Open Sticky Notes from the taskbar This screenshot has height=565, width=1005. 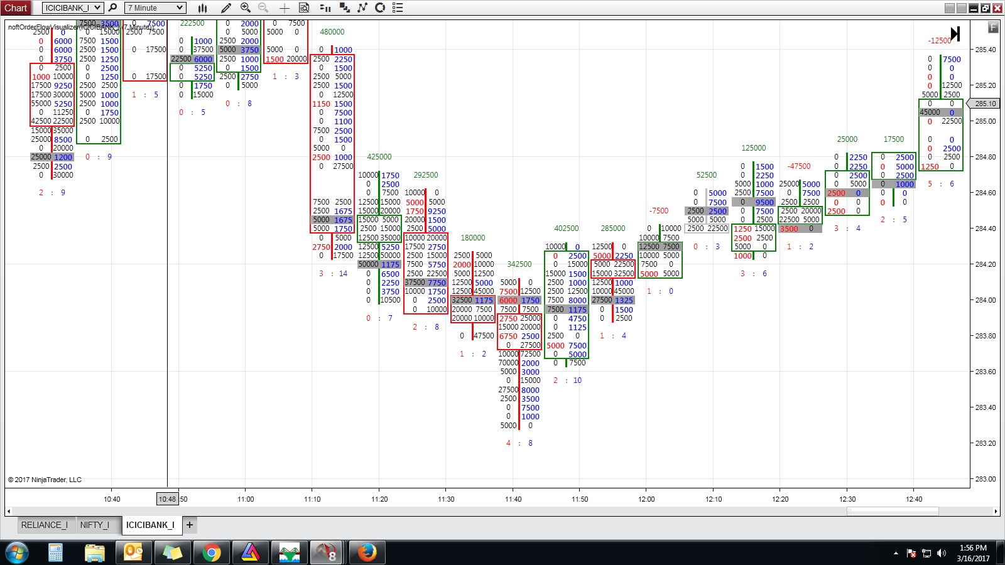pos(173,552)
